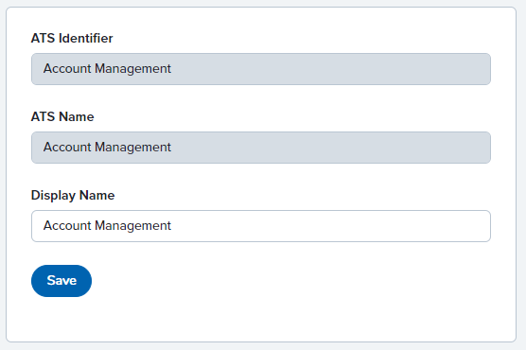
Task: Select Account Management text under ATS Identifier
Action: click(x=107, y=69)
